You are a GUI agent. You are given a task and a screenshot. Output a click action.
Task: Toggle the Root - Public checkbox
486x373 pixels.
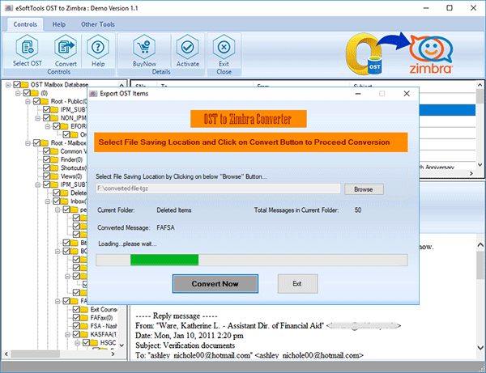pos(37,101)
